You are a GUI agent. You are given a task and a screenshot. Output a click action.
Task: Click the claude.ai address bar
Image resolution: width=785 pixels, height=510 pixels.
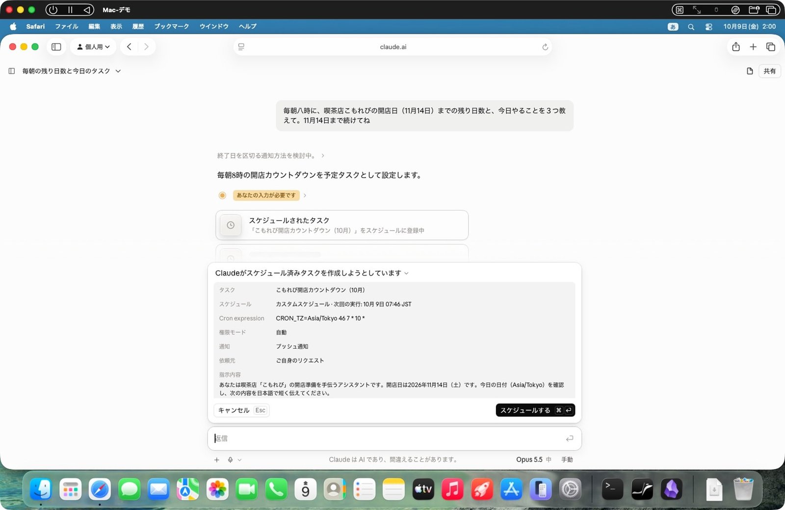coord(393,47)
